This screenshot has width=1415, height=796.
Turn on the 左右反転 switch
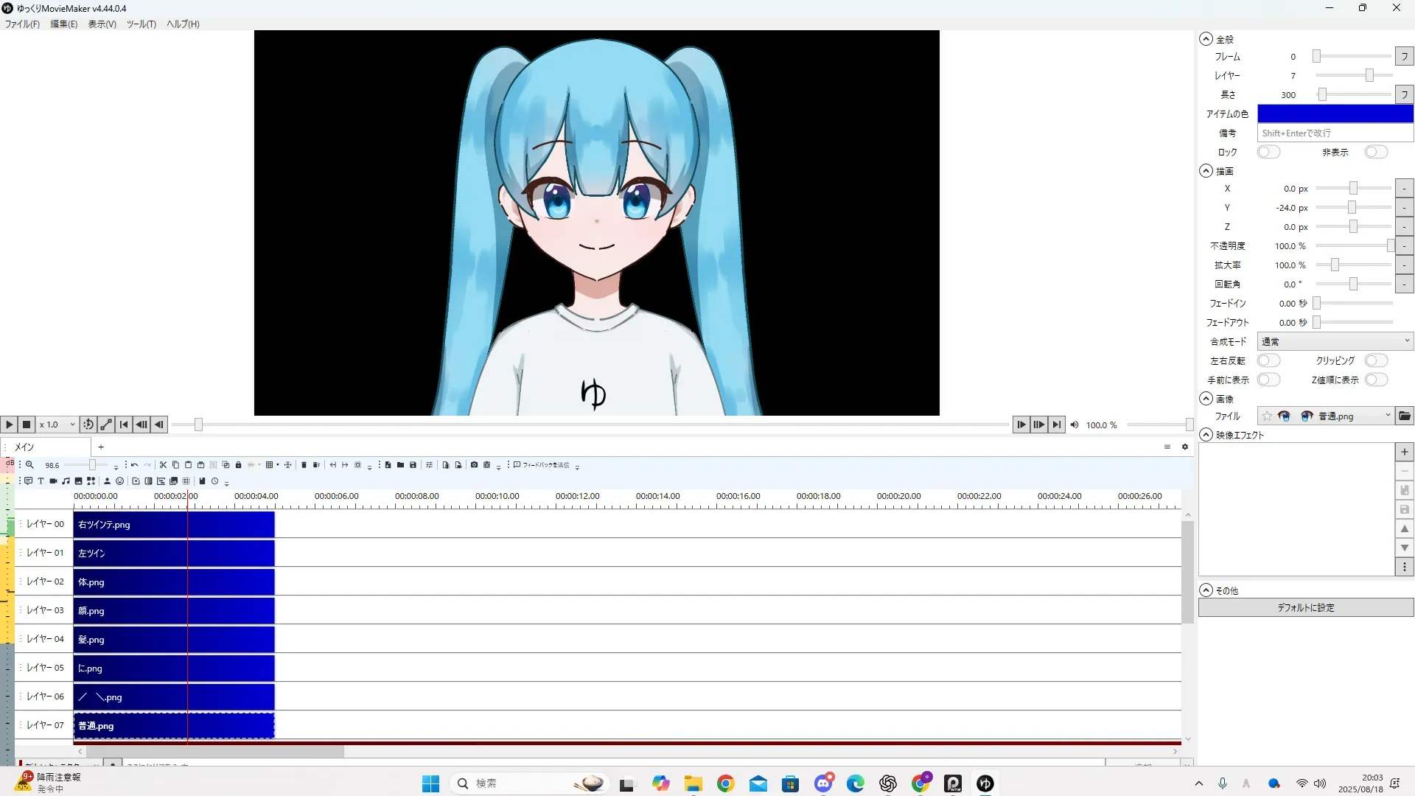[x=1268, y=361]
